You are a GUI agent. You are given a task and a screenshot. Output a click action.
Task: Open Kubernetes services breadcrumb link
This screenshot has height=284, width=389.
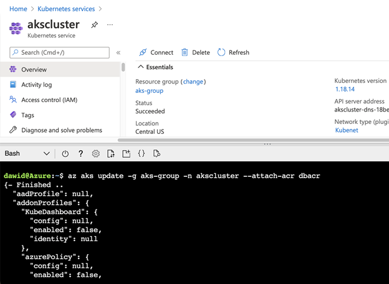(x=66, y=9)
